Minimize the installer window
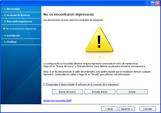Screen dimensions: 161x113 [148, 3]
